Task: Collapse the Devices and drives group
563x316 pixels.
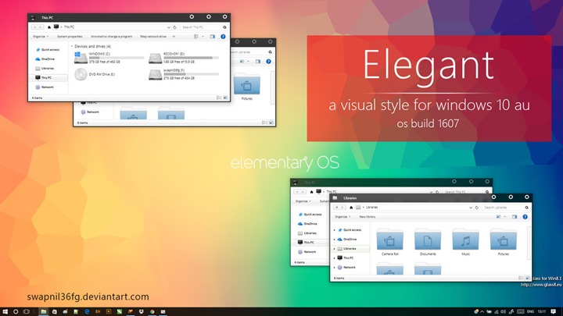Action: [x=72, y=46]
